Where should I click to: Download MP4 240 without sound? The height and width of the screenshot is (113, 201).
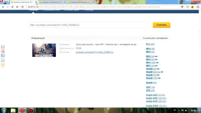pos(150,56)
